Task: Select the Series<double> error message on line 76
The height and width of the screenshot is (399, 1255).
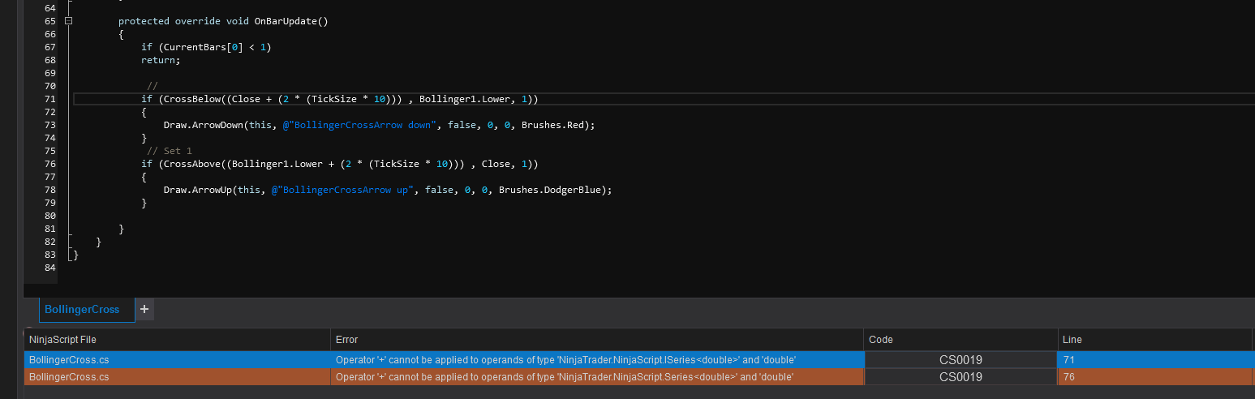Action: coord(564,377)
